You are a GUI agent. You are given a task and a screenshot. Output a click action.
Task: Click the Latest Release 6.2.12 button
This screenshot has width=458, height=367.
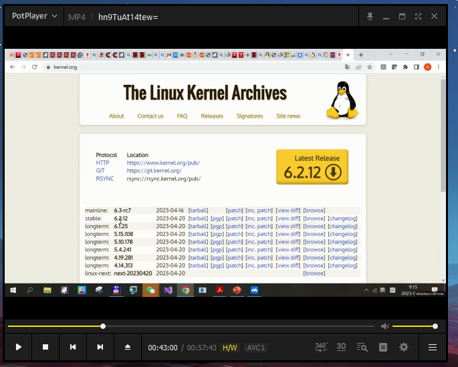(312, 166)
